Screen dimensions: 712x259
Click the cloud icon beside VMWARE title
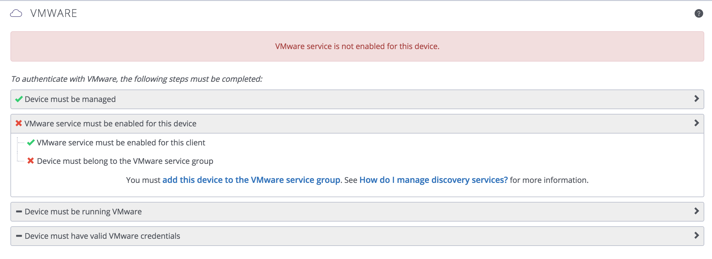click(16, 13)
